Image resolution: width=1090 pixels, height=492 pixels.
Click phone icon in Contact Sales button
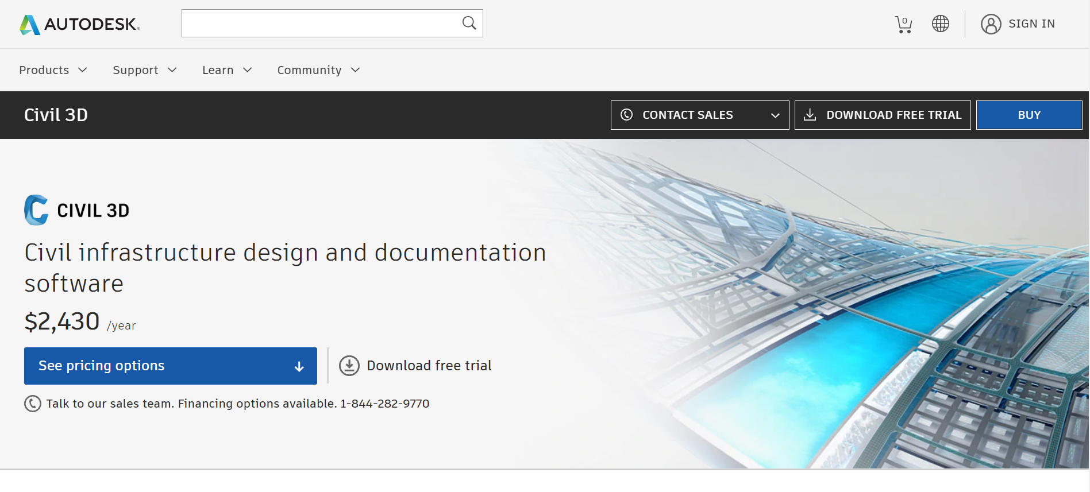pos(627,115)
